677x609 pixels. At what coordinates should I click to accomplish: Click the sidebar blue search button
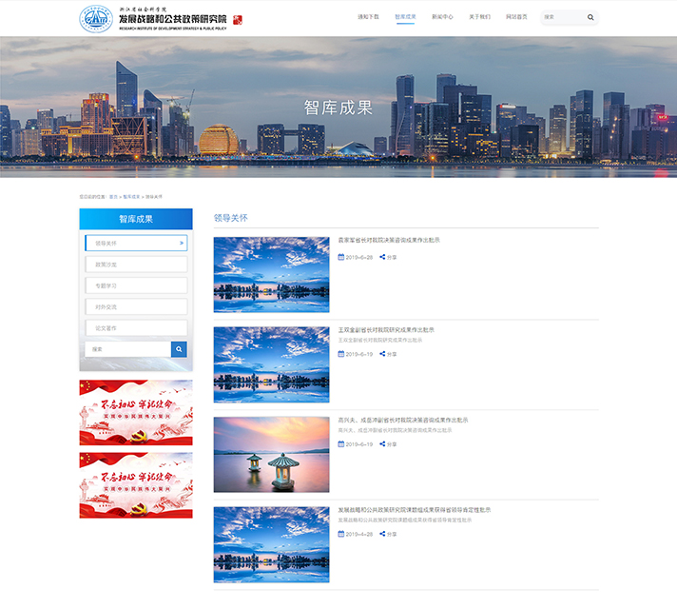pyautogui.click(x=179, y=349)
